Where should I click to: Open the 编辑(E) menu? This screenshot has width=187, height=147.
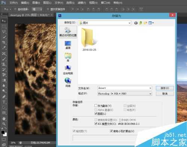[x=25, y=3]
